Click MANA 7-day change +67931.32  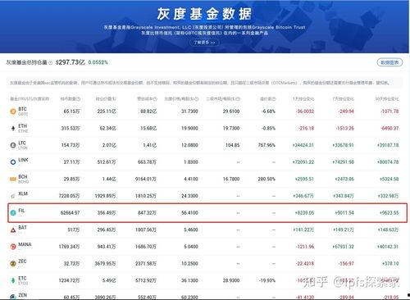point(343,247)
